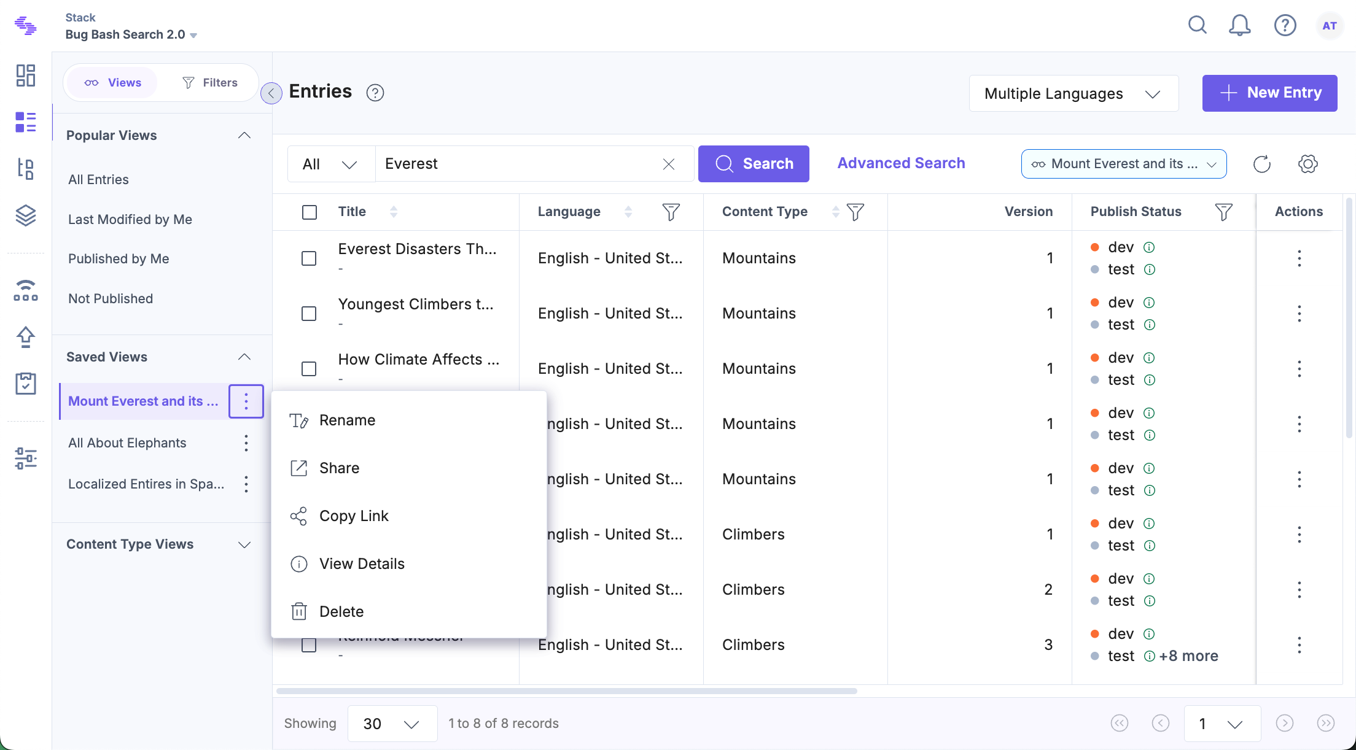Go to the next page arrow
Screen dimensions: 1356x750
[1285, 724]
